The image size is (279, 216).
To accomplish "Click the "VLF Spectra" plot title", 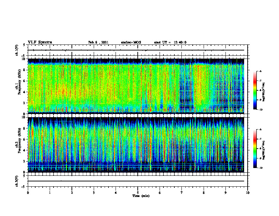I will 40,42.
